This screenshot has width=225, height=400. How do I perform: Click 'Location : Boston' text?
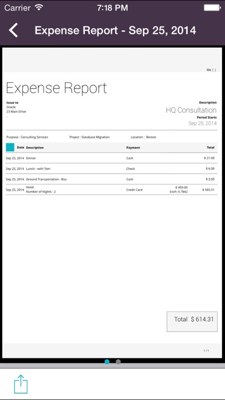coord(143,137)
